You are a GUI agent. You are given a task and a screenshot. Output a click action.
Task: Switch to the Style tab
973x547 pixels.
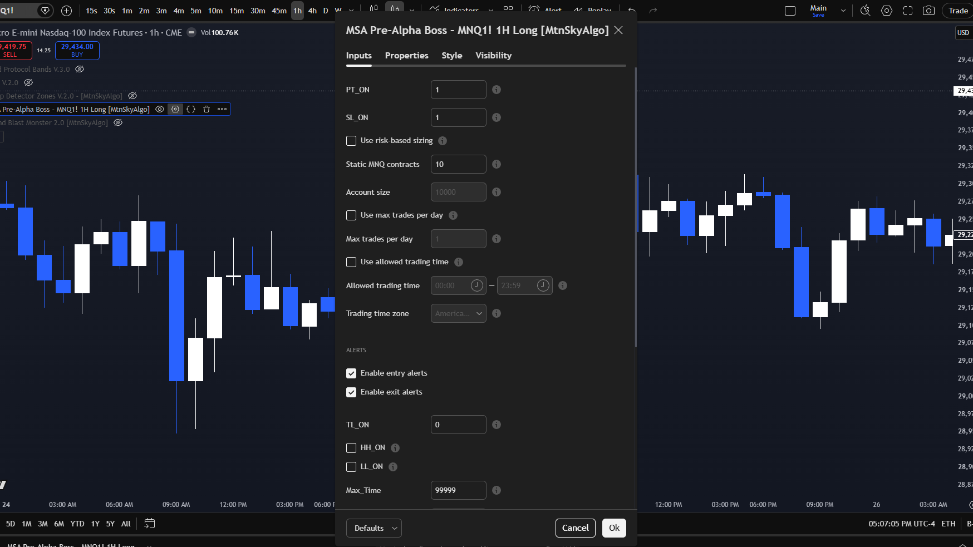(452, 56)
